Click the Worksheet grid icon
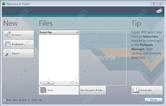166x106 pixels. click(8, 44)
